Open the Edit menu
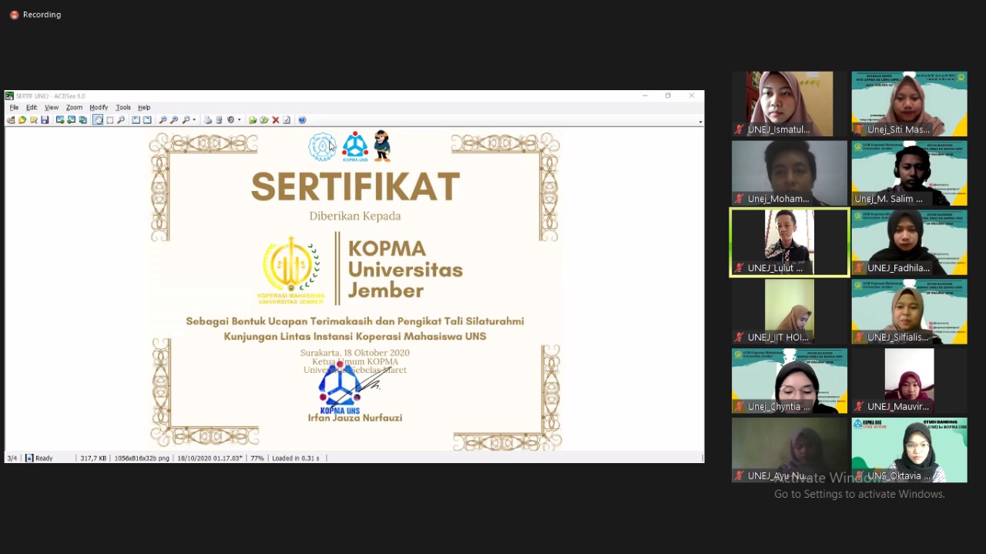Image resolution: width=986 pixels, height=554 pixels. pyautogui.click(x=32, y=108)
